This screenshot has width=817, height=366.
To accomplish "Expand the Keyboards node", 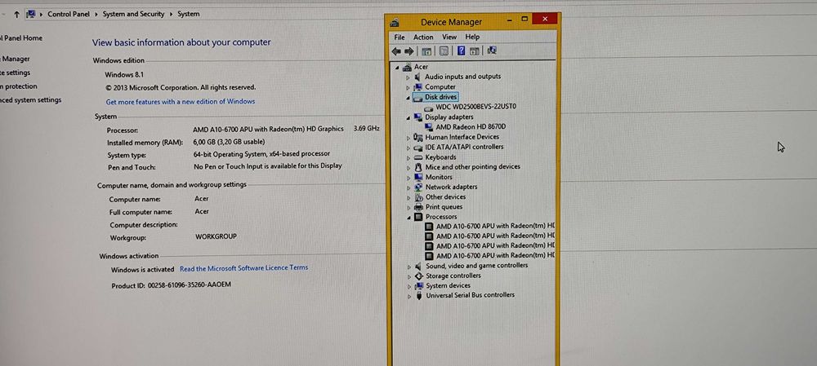I will click(408, 157).
